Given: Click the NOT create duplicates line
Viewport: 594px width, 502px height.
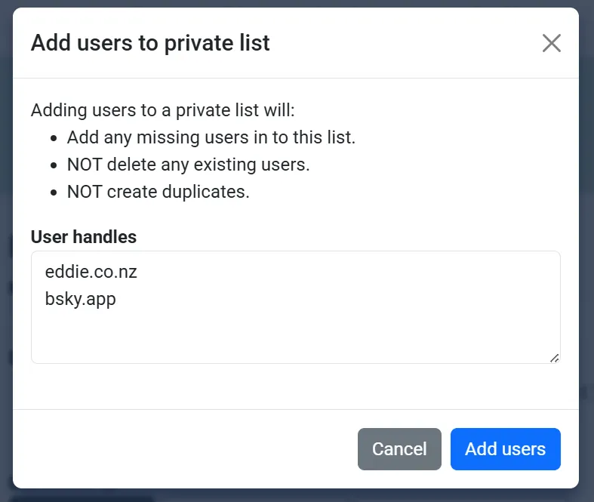Looking at the screenshot, I should click(x=158, y=192).
